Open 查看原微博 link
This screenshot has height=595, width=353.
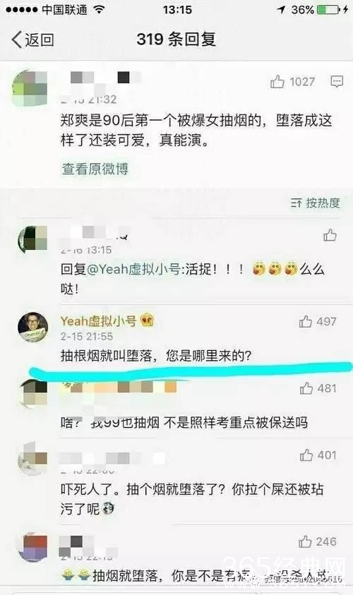pyautogui.click(x=95, y=169)
